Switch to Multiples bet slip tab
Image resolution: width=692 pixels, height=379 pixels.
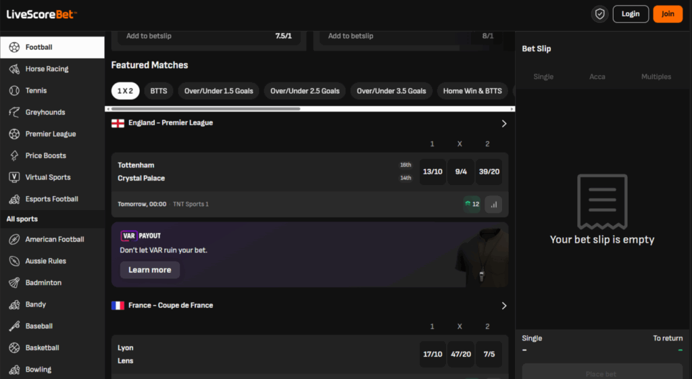point(656,77)
